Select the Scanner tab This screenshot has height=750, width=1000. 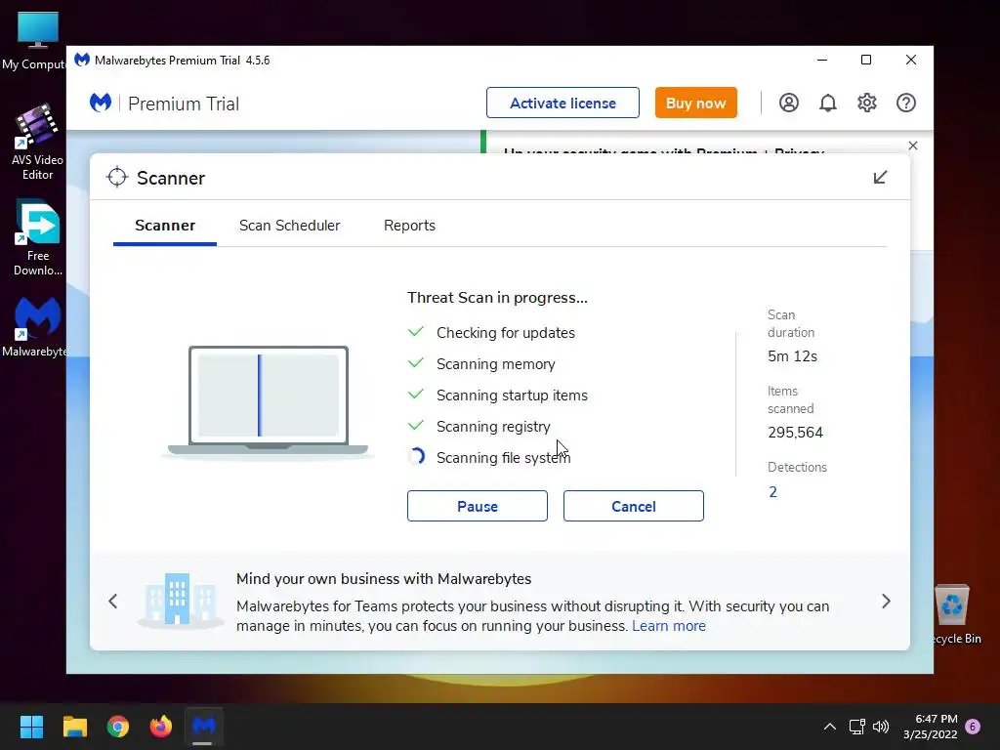point(165,226)
